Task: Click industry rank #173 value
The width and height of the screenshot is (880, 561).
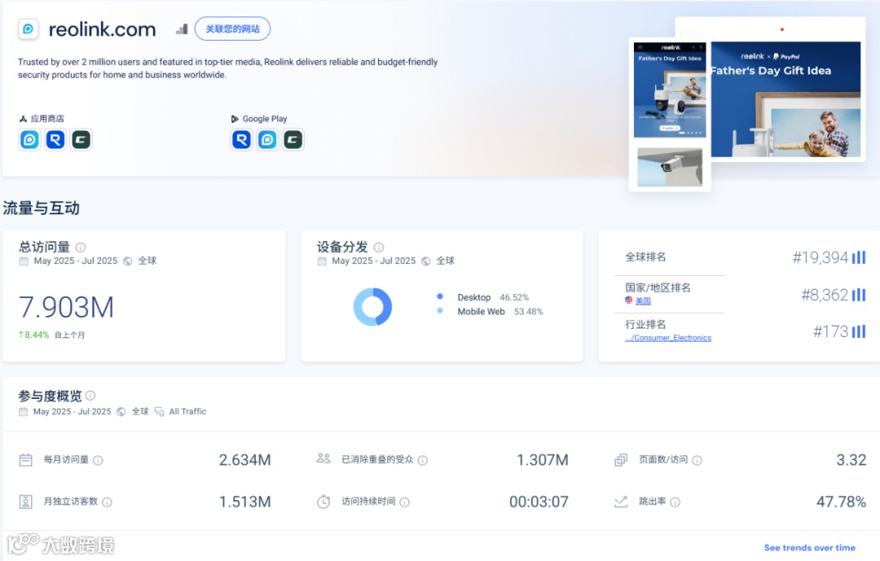Action: [830, 331]
